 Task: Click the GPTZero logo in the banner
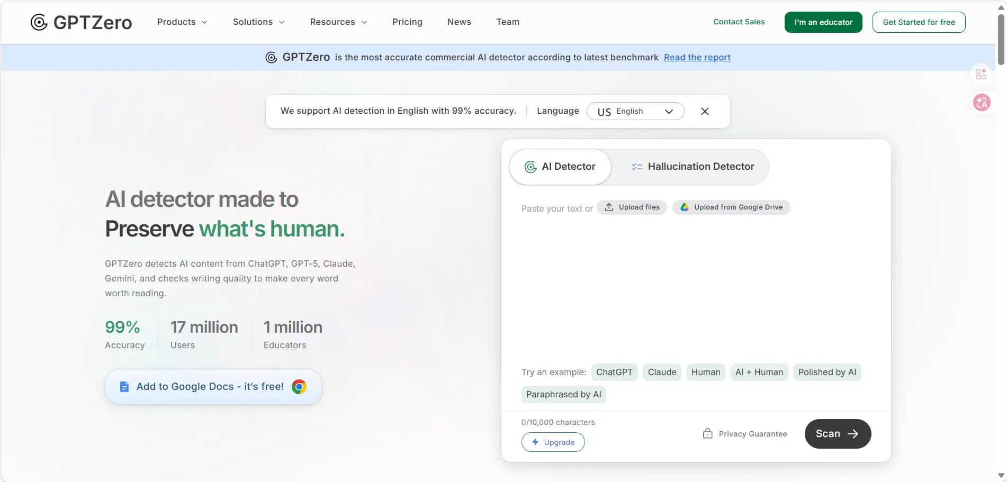(x=298, y=57)
